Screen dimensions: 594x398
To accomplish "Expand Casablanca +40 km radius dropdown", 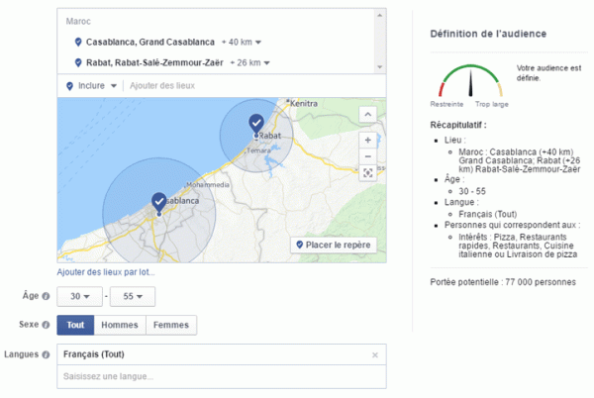I will pyautogui.click(x=244, y=43).
